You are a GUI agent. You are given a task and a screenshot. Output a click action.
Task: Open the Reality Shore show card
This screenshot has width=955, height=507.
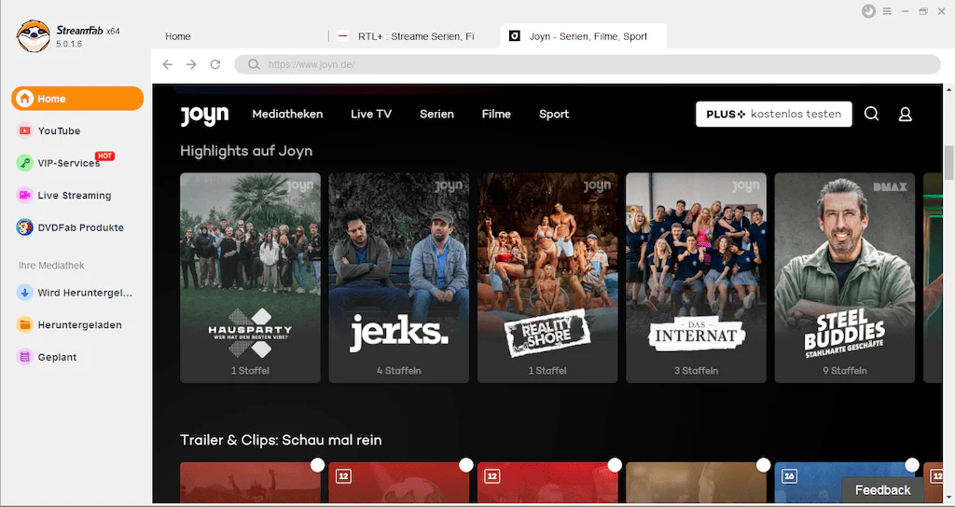tap(547, 278)
